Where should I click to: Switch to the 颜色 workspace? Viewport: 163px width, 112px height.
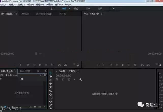[76, 9]
